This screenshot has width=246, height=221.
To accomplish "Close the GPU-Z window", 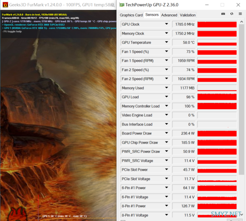I will coord(238,5).
